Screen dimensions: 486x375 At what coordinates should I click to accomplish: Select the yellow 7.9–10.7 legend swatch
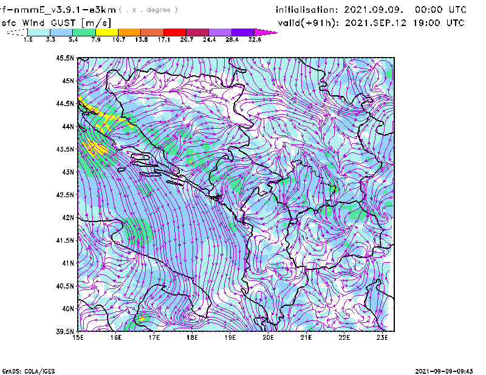coord(107,32)
